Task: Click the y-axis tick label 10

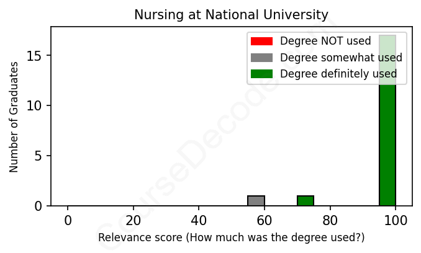Action: click(x=35, y=106)
